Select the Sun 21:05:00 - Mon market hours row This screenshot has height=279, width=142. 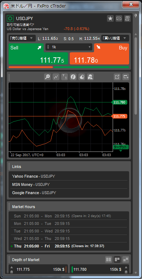[x=69, y=216]
